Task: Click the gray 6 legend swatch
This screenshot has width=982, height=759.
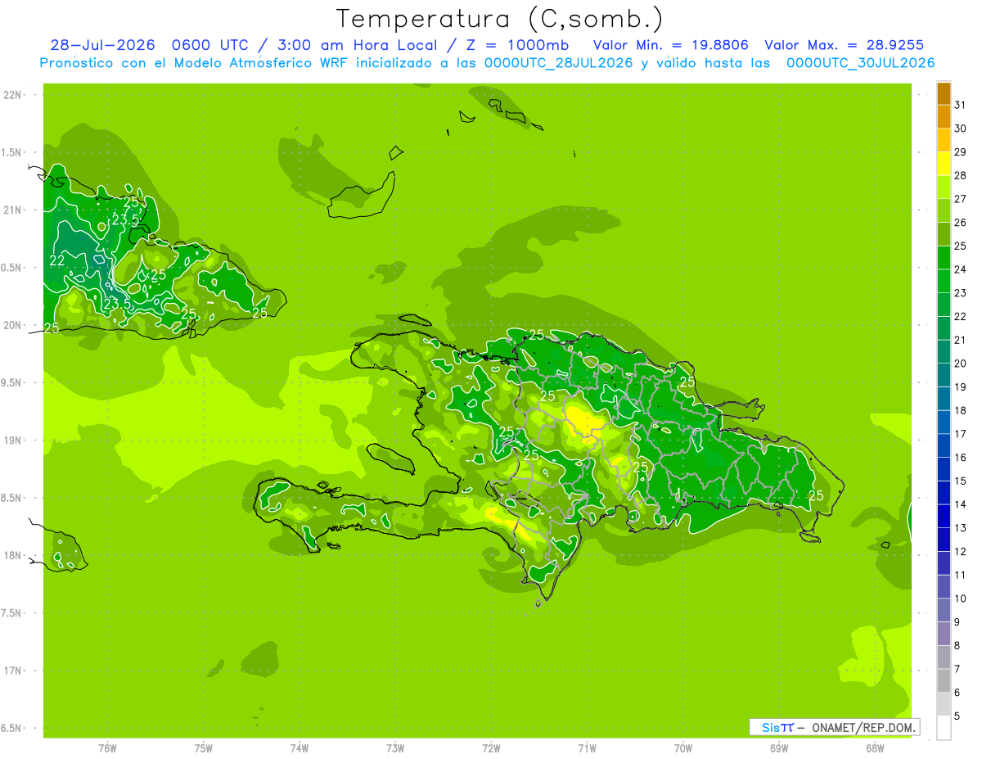Action: [x=944, y=681]
